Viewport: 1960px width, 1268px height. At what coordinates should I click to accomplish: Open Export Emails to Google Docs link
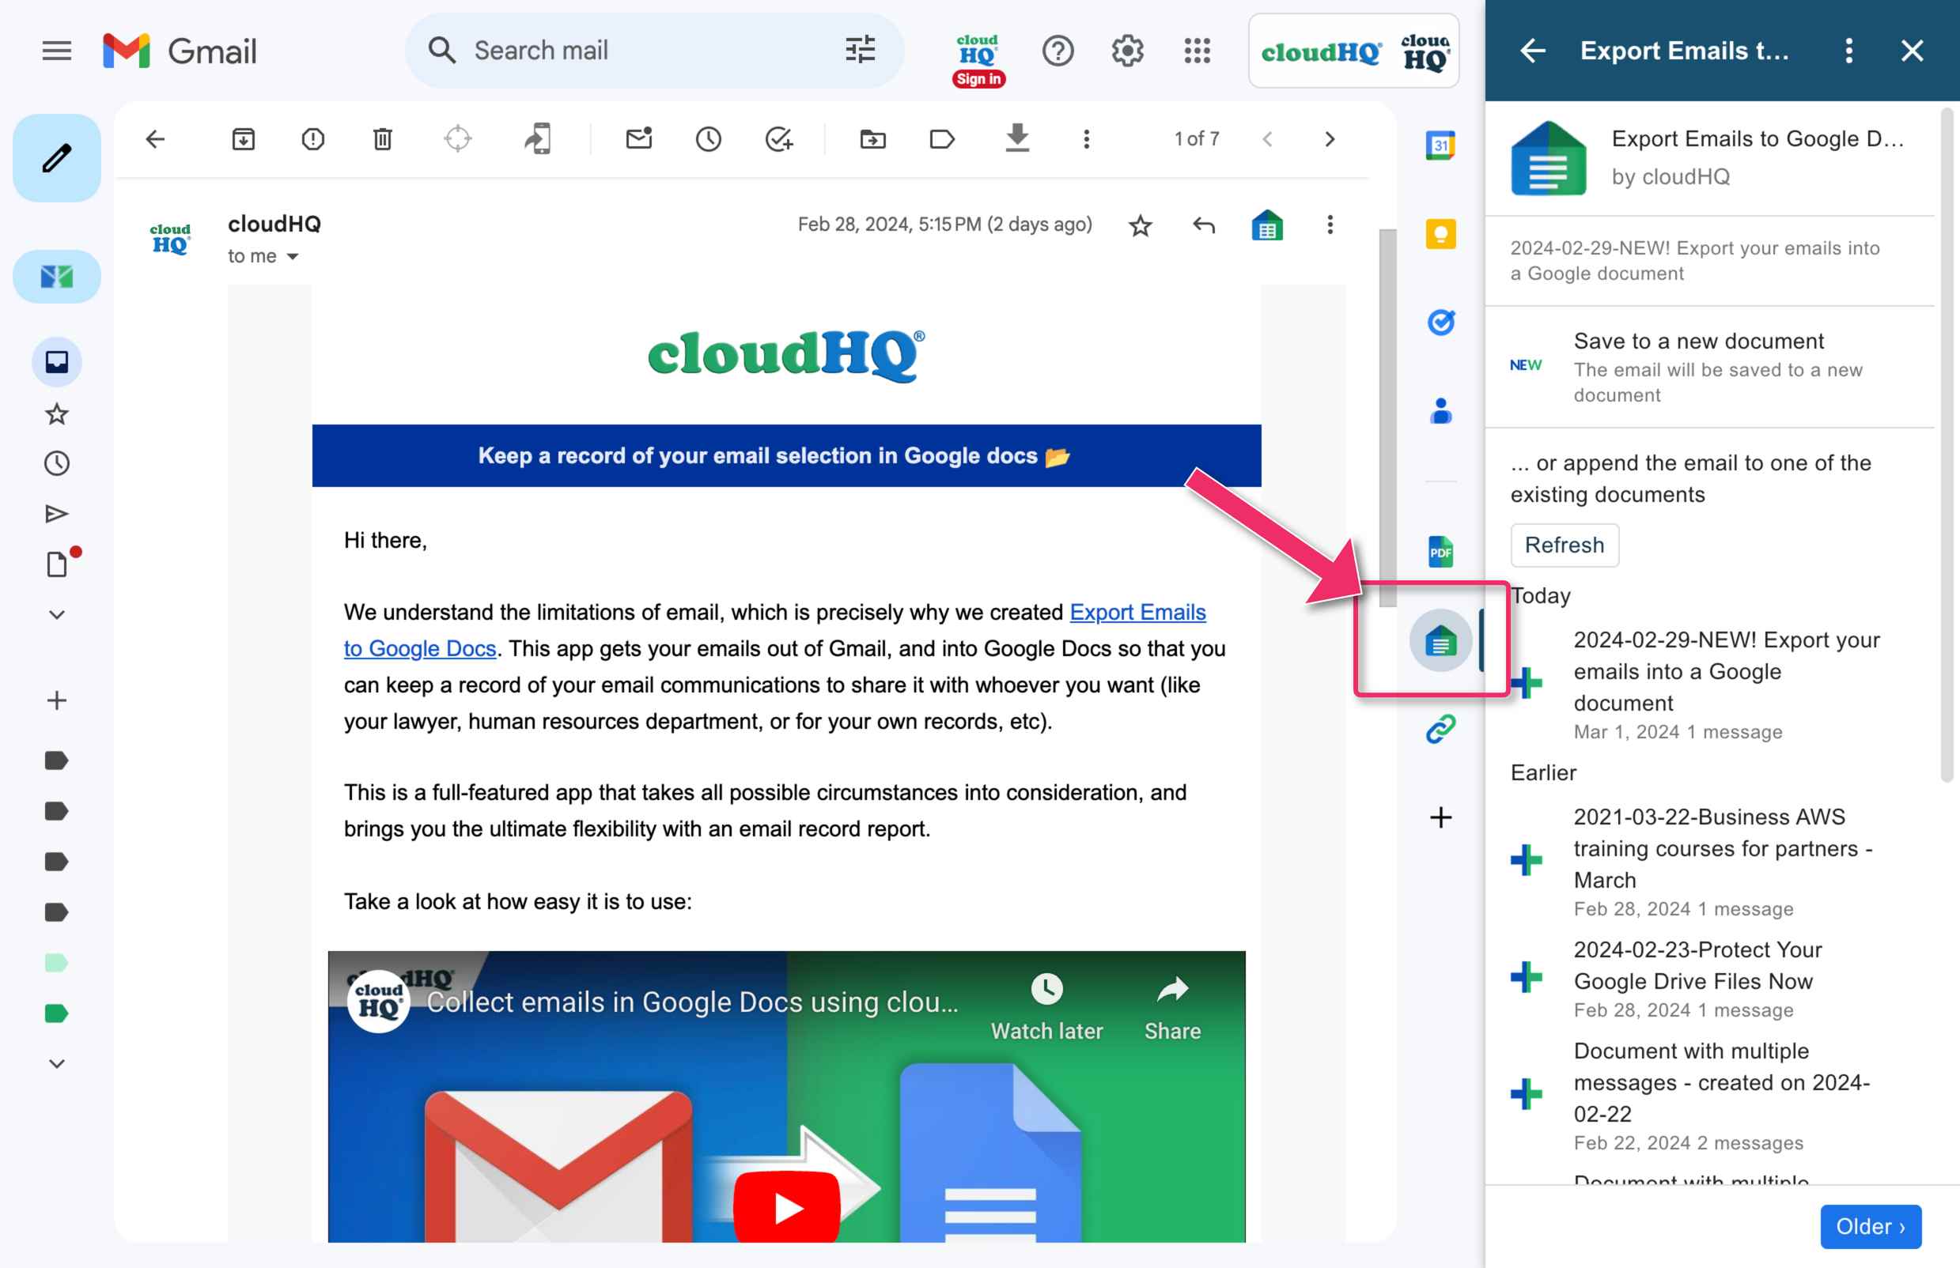click(774, 629)
